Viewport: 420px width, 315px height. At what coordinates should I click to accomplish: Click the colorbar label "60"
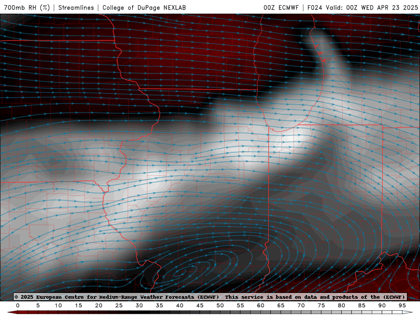(x=260, y=306)
